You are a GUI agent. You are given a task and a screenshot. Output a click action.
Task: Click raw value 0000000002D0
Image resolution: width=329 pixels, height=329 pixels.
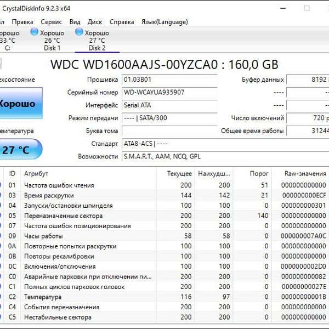(303, 266)
